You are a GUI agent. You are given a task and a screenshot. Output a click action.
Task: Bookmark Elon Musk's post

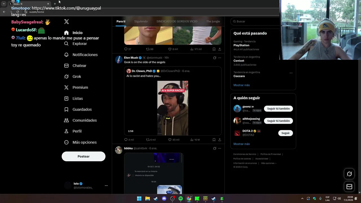pyautogui.click(x=214, y=140)
